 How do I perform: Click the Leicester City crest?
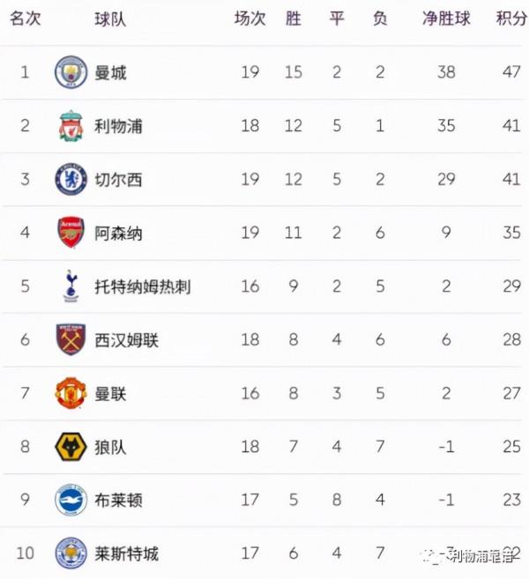(71, 553)
